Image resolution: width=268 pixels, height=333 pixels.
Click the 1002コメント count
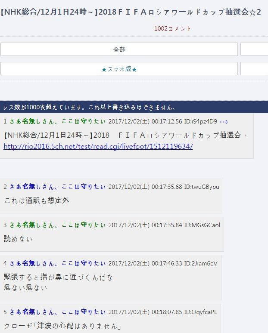tap(172, 29)
